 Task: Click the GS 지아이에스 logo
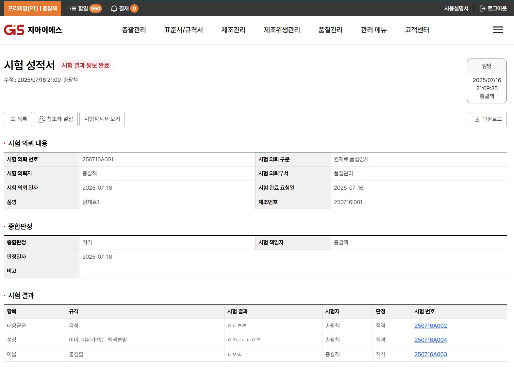(33, 30)
